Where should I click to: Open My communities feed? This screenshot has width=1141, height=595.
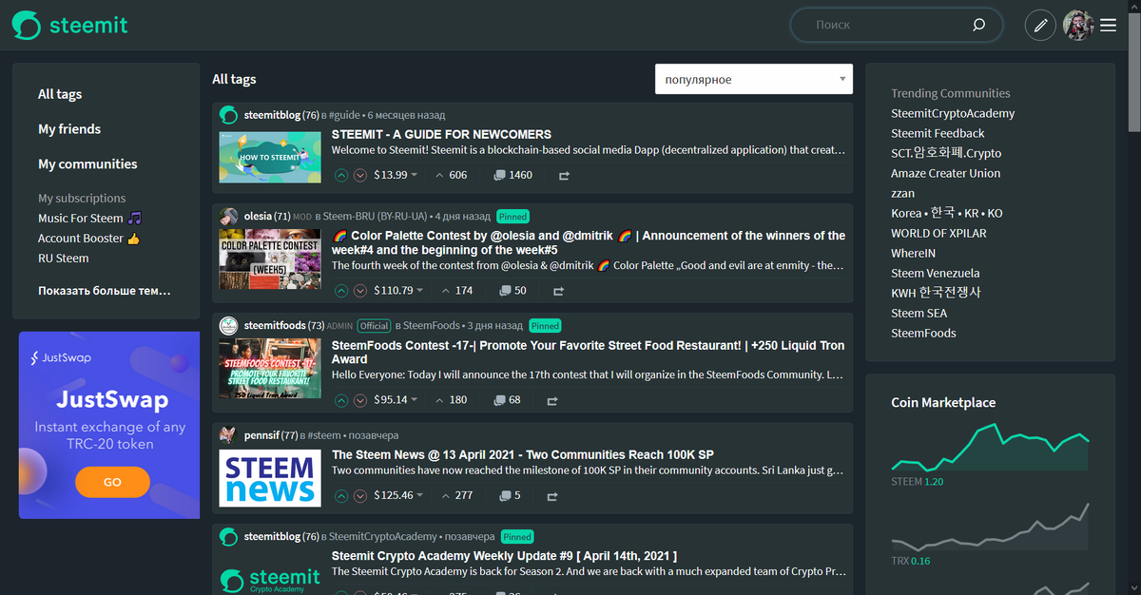coord(87,164)
